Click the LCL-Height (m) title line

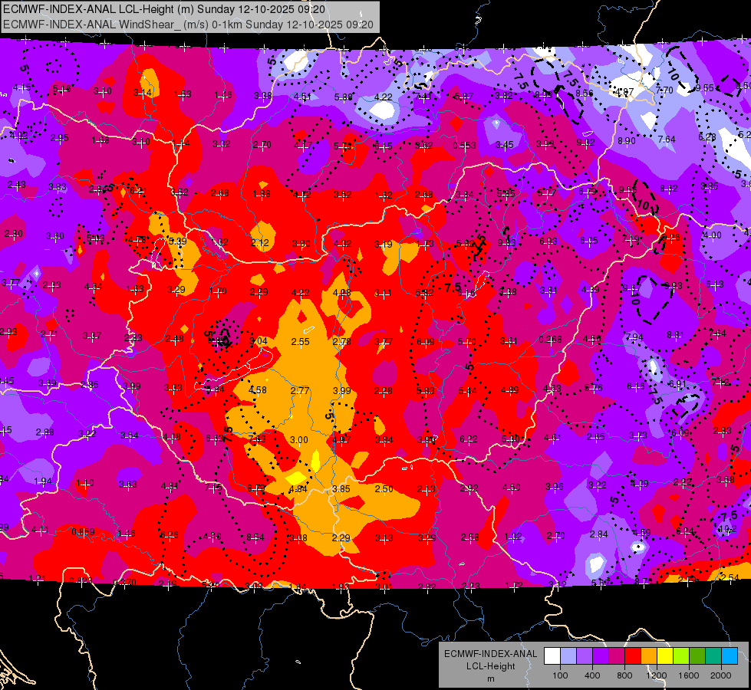coord(164,9)
